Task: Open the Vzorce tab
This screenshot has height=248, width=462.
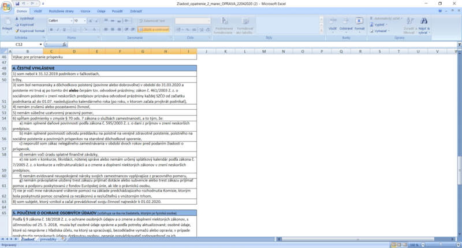Action: click(x=85, y=11)
